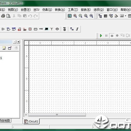Viewport: 131px width, 131px height.
Task: Place a power component
Action: click(35, 29)
